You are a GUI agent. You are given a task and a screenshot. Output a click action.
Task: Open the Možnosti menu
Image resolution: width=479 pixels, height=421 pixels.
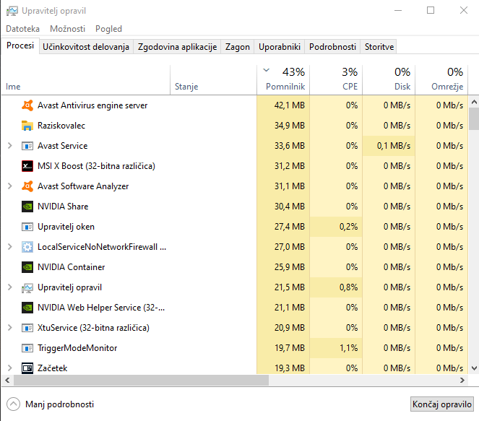(x=67, y=29)
